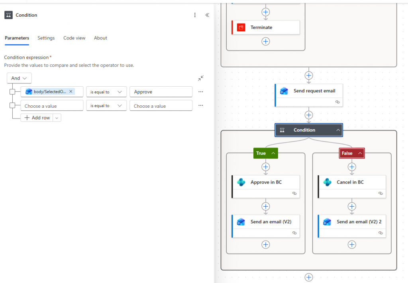408x283 pixels.
Task: Open the first row's ellipsis menu
Action: pyautogui.click(x=200, y=92)
